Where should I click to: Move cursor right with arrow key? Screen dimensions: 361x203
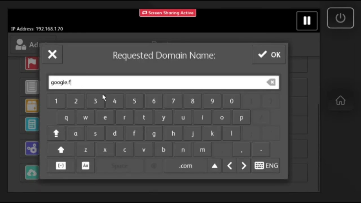pyautogui.click(x=244, y=166)
